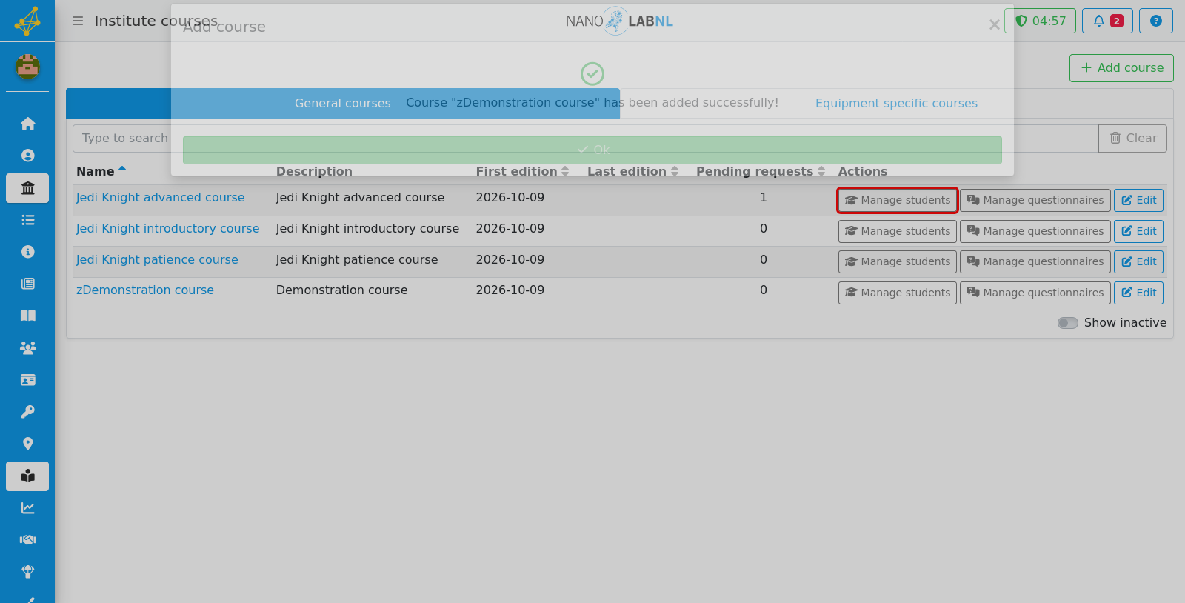This screenshot has height=603, width=1185.
Task: Open the user profile sidebar icon
Action: pos(27,156)
